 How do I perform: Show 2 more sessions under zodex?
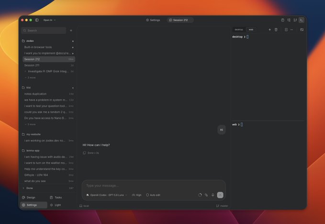click(31, 78)
